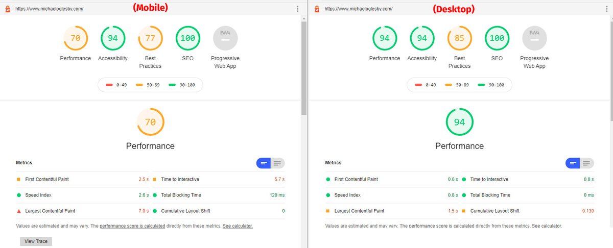613x248 pixels.
Task: Switch Desktop metrics to compact bar view
Action: [573, 163]
